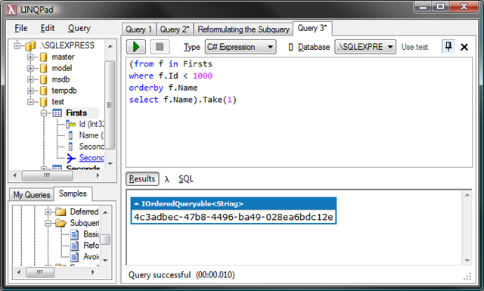The height and width of the screenshot is (291, 484).
Task: Click the database tree vertical scrollbar thumb
Action: (110, 105)
